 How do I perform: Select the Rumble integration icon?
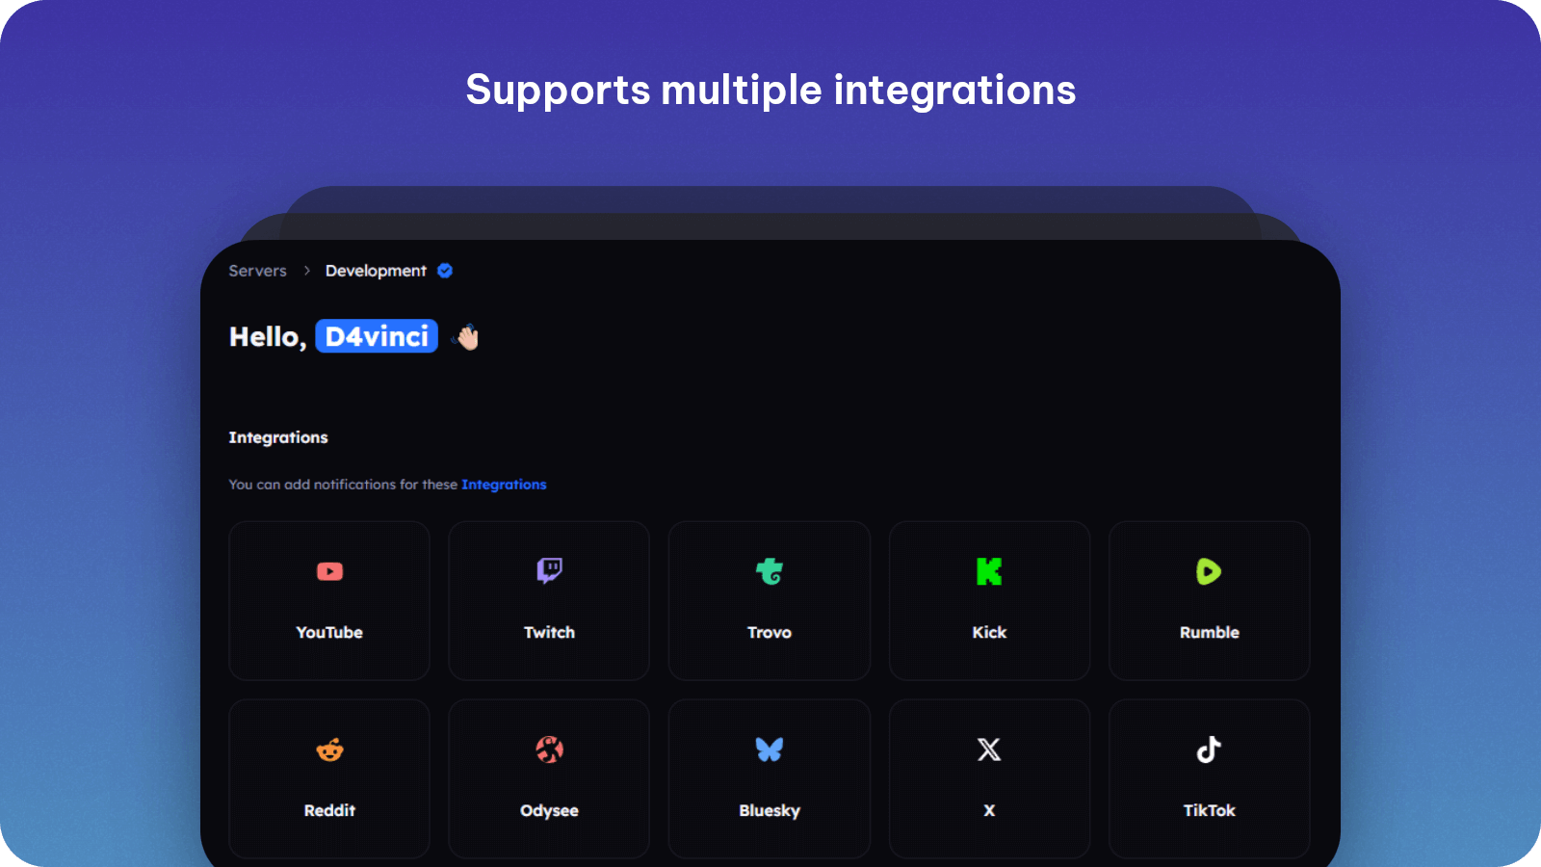(1209, 571)
